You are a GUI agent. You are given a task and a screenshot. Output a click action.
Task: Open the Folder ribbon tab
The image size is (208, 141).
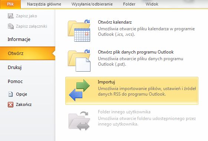[x=129, y=4]
